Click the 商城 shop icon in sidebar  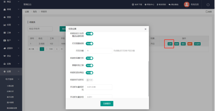tap(5, 9)
